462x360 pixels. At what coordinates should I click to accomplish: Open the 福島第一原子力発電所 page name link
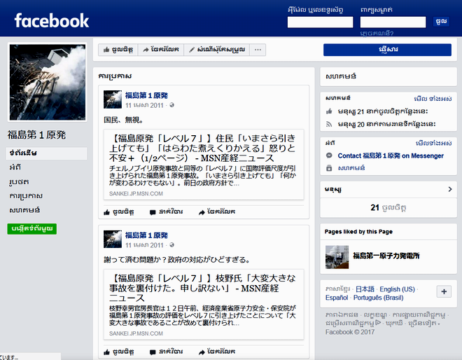(x=386, y=256)
